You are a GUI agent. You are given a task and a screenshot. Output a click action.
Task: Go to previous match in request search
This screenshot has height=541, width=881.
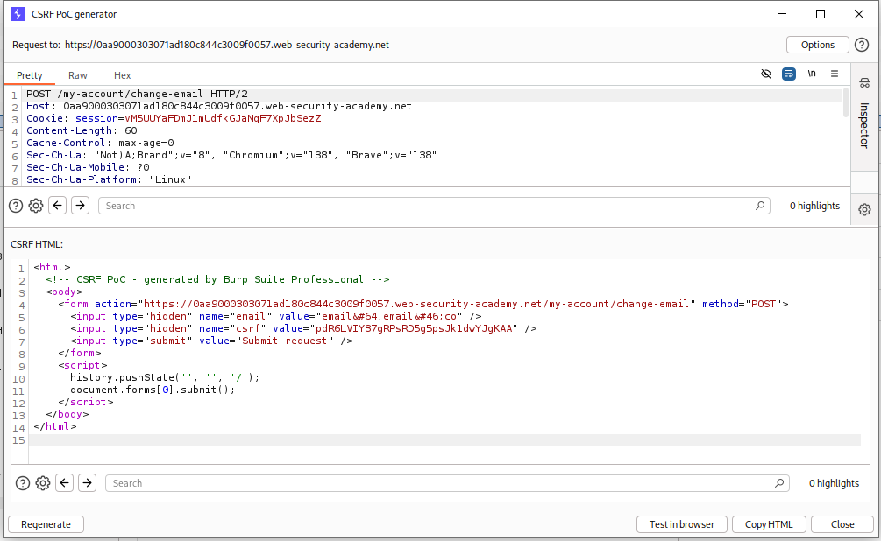point(57,206)
